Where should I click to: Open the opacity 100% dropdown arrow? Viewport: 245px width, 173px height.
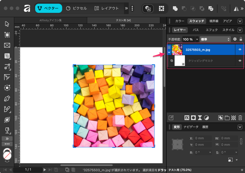(x=197, y=39)
